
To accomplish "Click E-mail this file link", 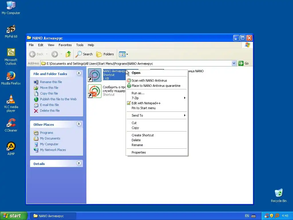I will [x=49, y=105].
